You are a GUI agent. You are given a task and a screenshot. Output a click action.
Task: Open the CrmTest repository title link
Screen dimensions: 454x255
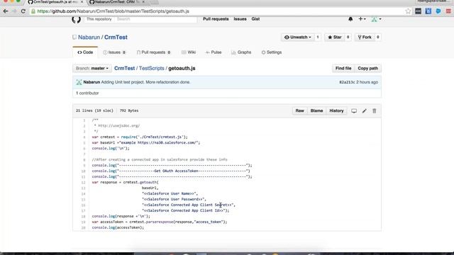click(116, 38)
